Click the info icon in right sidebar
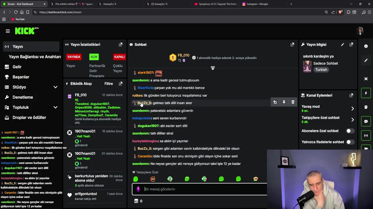The height and width of the screenshot is (209, 373). pyautogui.click(x=366, y=46)
